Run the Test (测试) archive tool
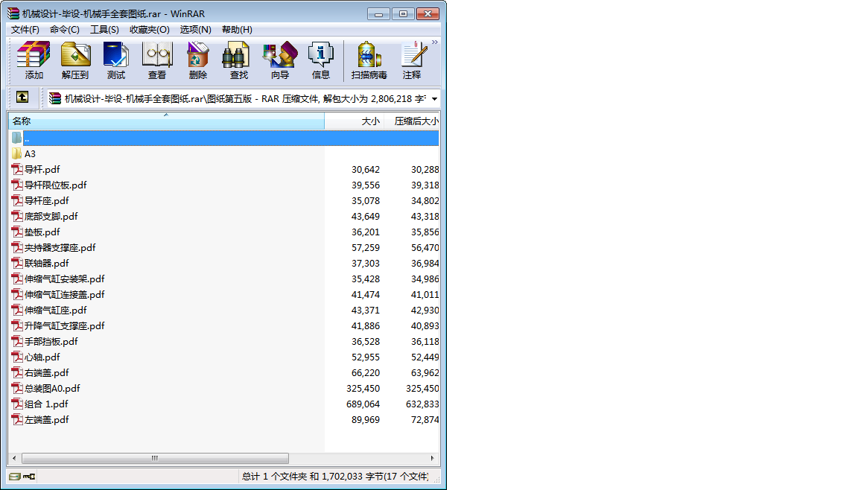858x490 pixels. (116, 60)
